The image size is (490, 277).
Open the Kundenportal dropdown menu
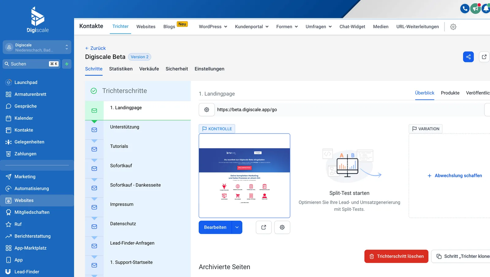click(x=252, y=27)
